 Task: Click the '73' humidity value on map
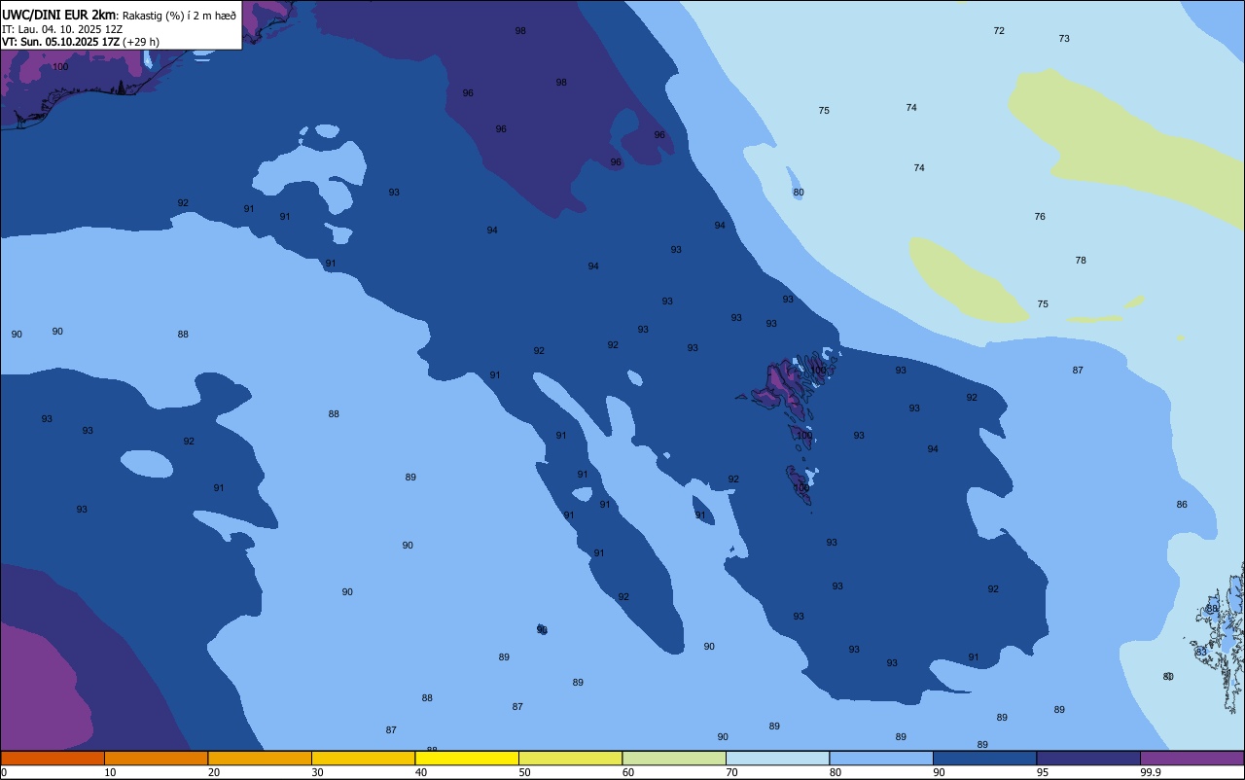1064,39
